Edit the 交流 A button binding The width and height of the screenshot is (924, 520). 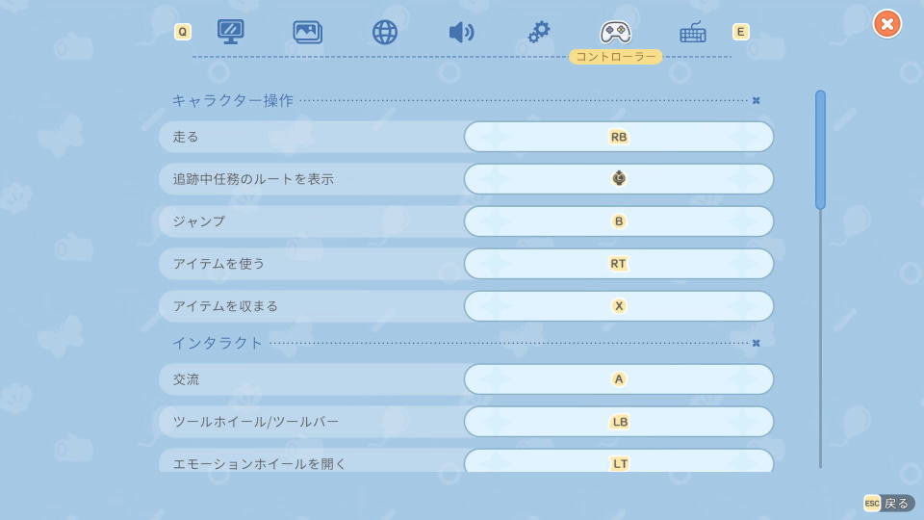[619, 379]
